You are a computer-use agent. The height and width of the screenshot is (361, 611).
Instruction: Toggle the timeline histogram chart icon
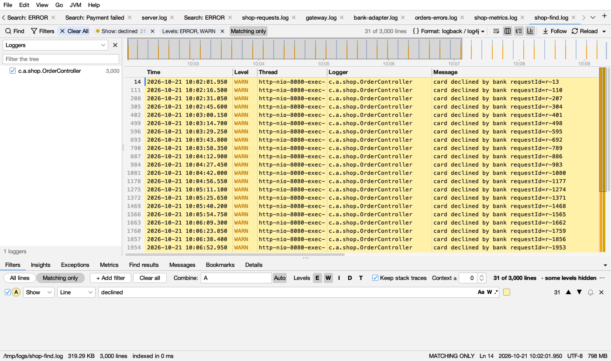point(530,31)
